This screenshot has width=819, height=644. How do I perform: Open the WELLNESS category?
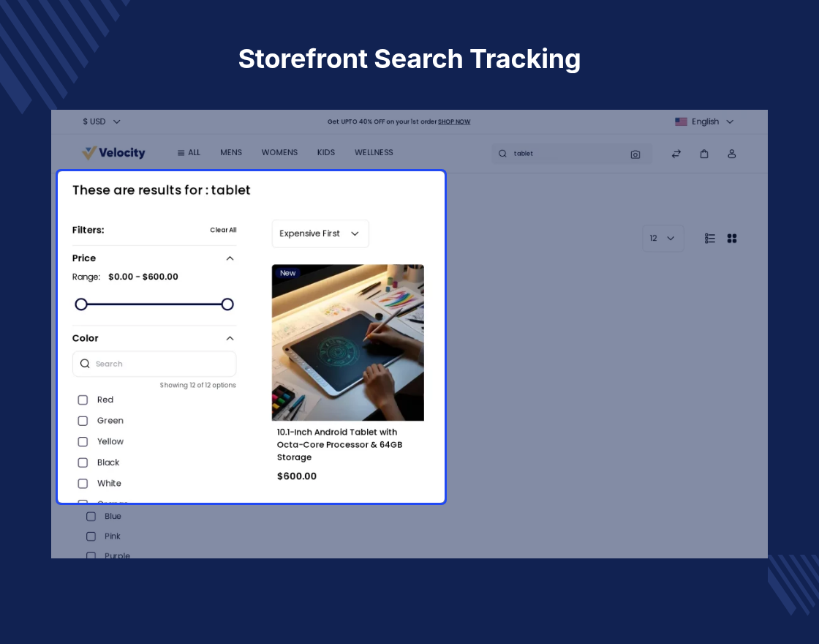(x=374, y=153)
